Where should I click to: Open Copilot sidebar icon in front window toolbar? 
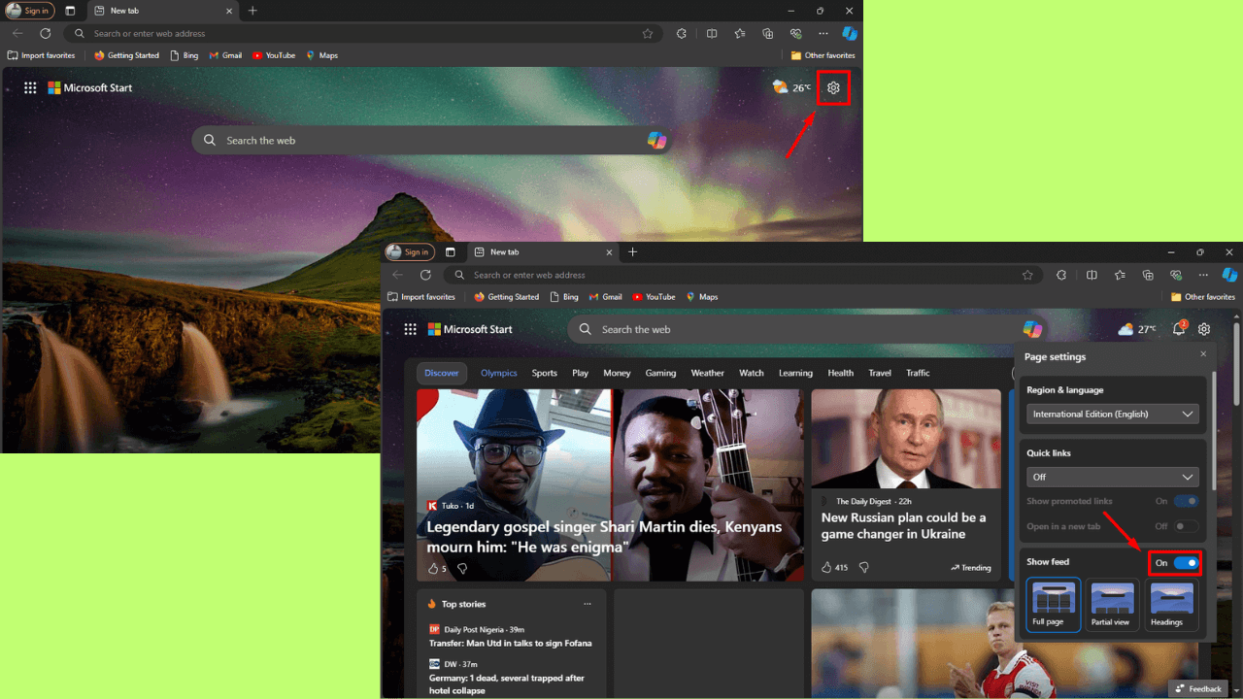tap(1229, 275)
